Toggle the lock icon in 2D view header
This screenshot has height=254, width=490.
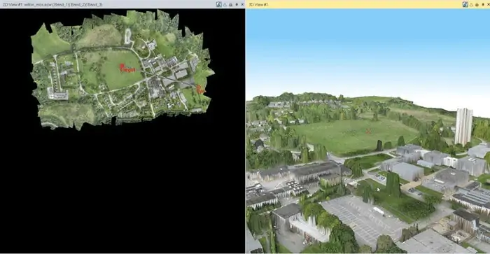[230, 4]
